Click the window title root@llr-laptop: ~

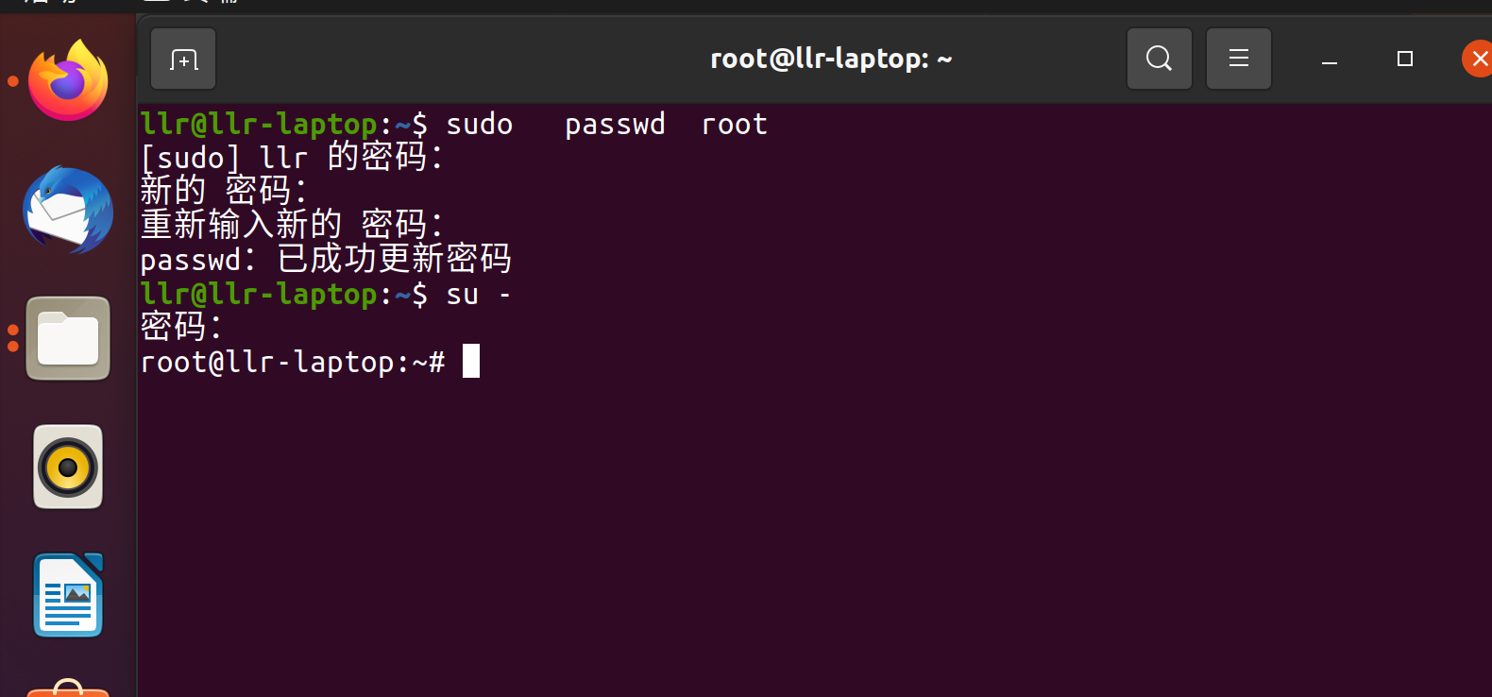[830, 58]
